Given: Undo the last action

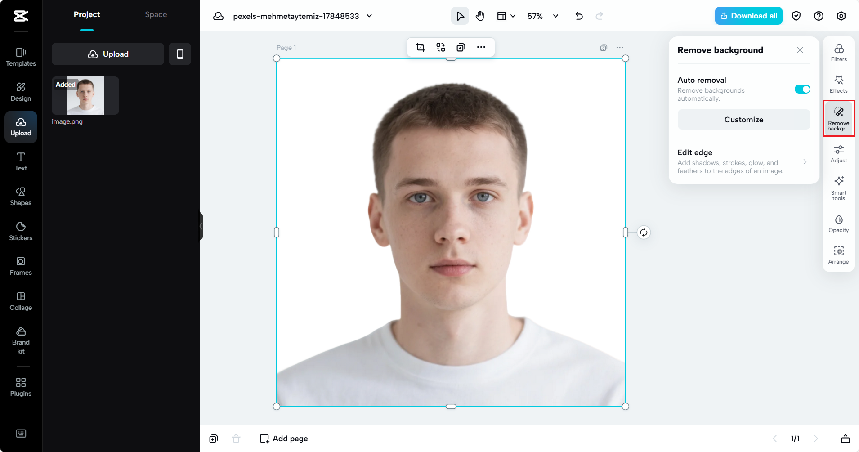Looking at the screenshot, I should pos(579,16).
